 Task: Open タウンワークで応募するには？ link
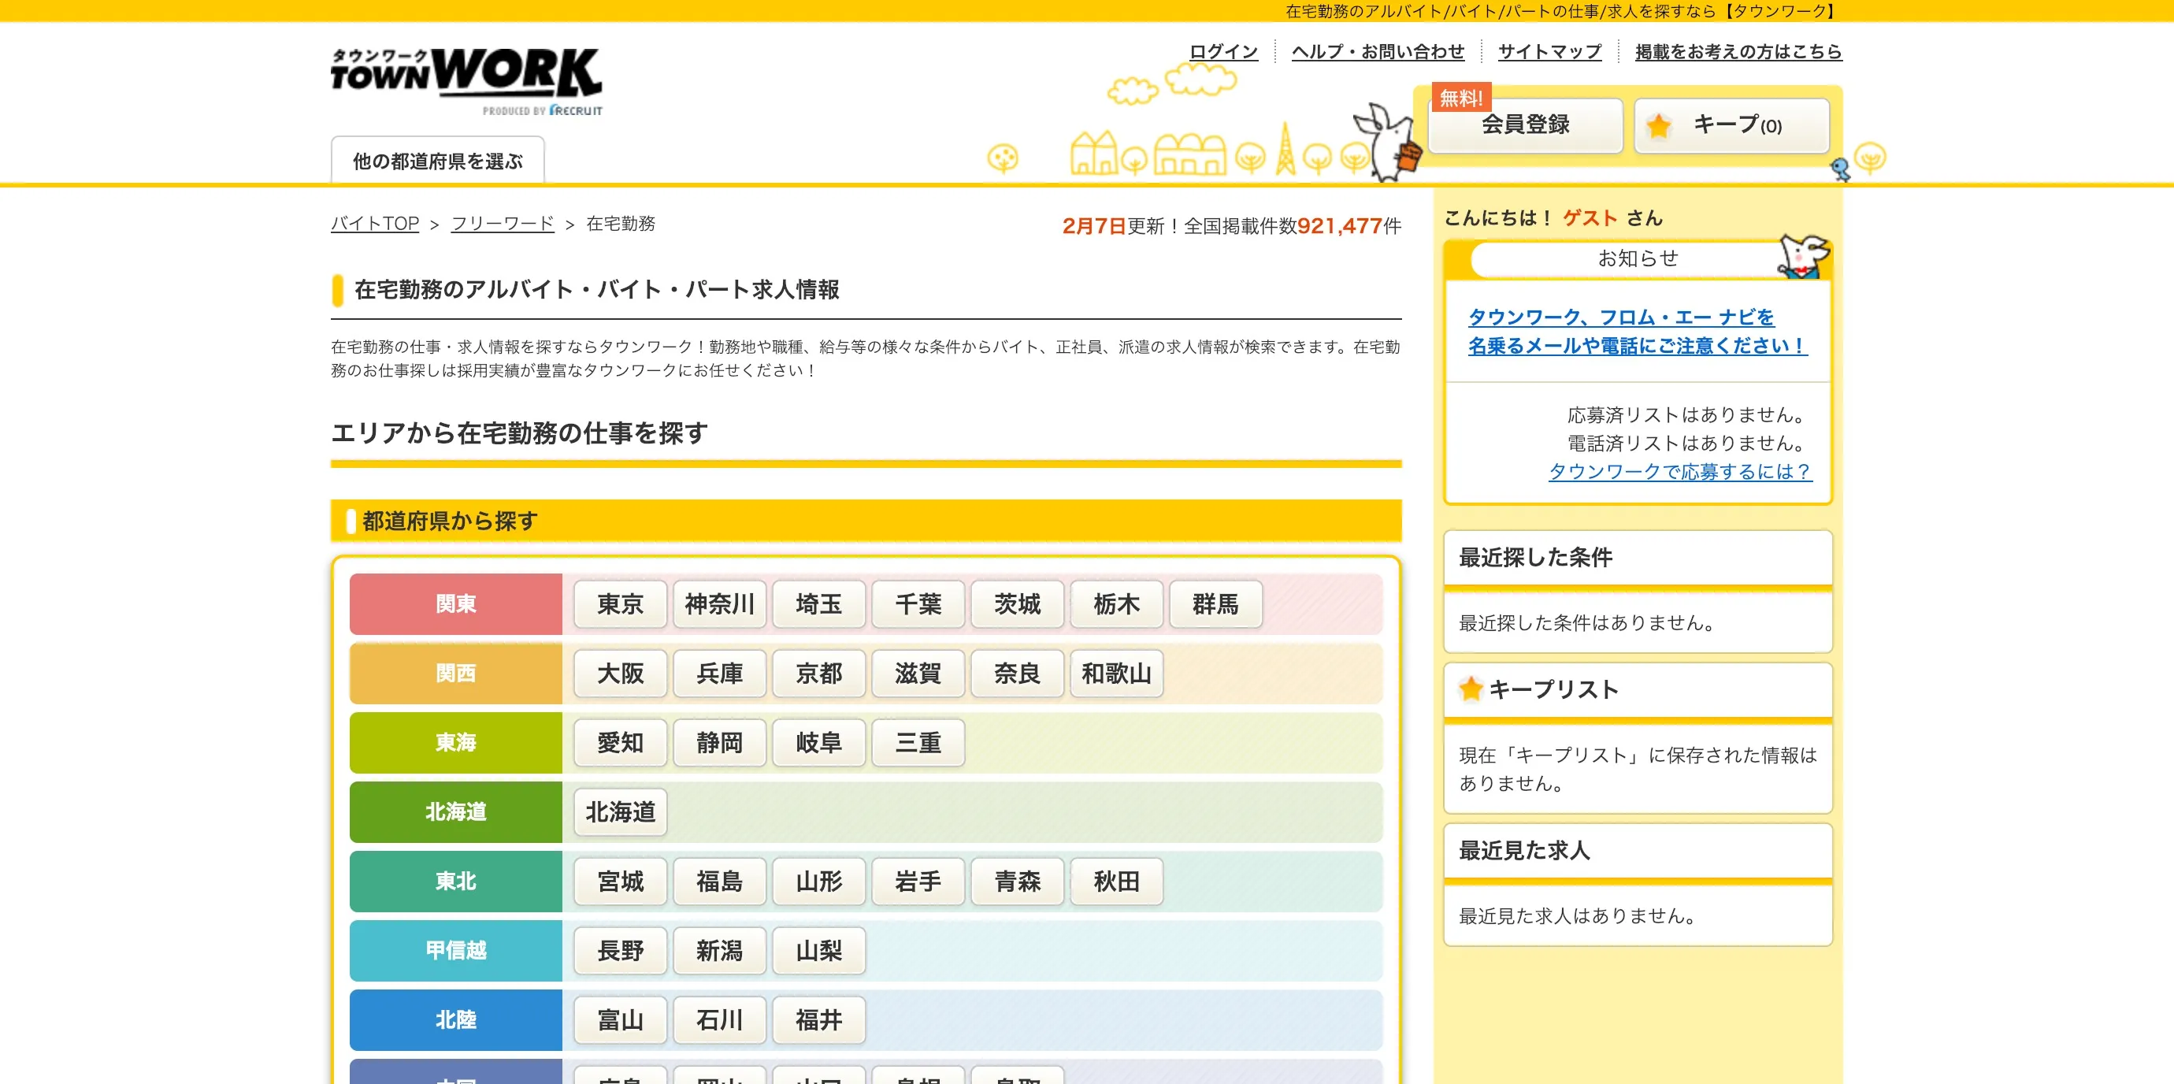(x=1679, y=471)
